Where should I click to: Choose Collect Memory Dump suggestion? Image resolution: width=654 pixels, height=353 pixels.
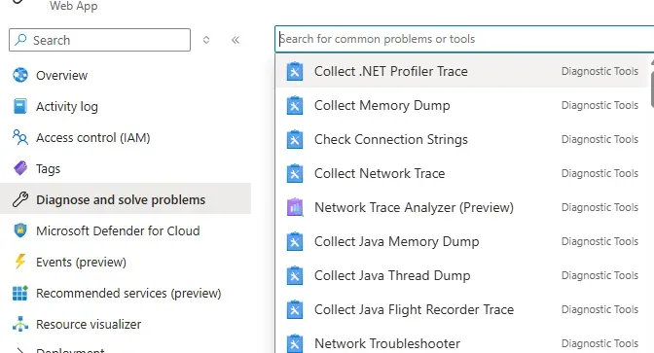461,105
